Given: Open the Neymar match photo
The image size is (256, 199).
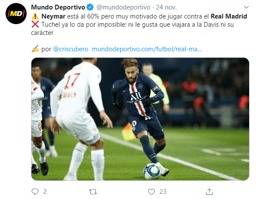Looking at the screenshot, I should click(140, 119).
